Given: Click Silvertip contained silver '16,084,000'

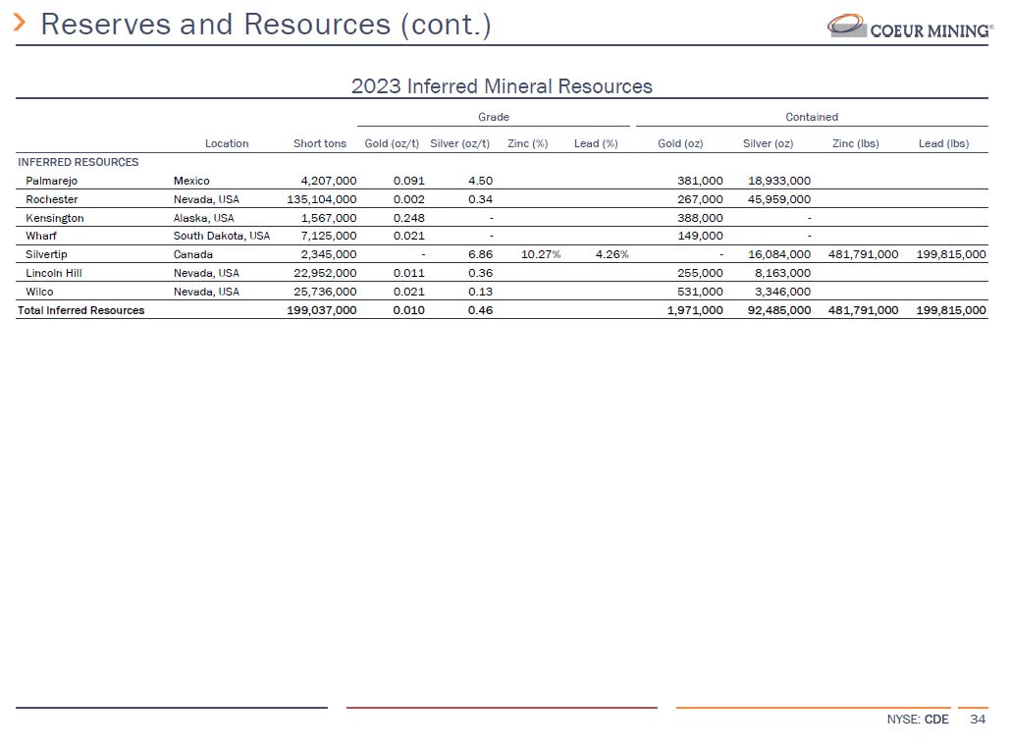Looking at the screenshot, I should (x=779, y=254).
